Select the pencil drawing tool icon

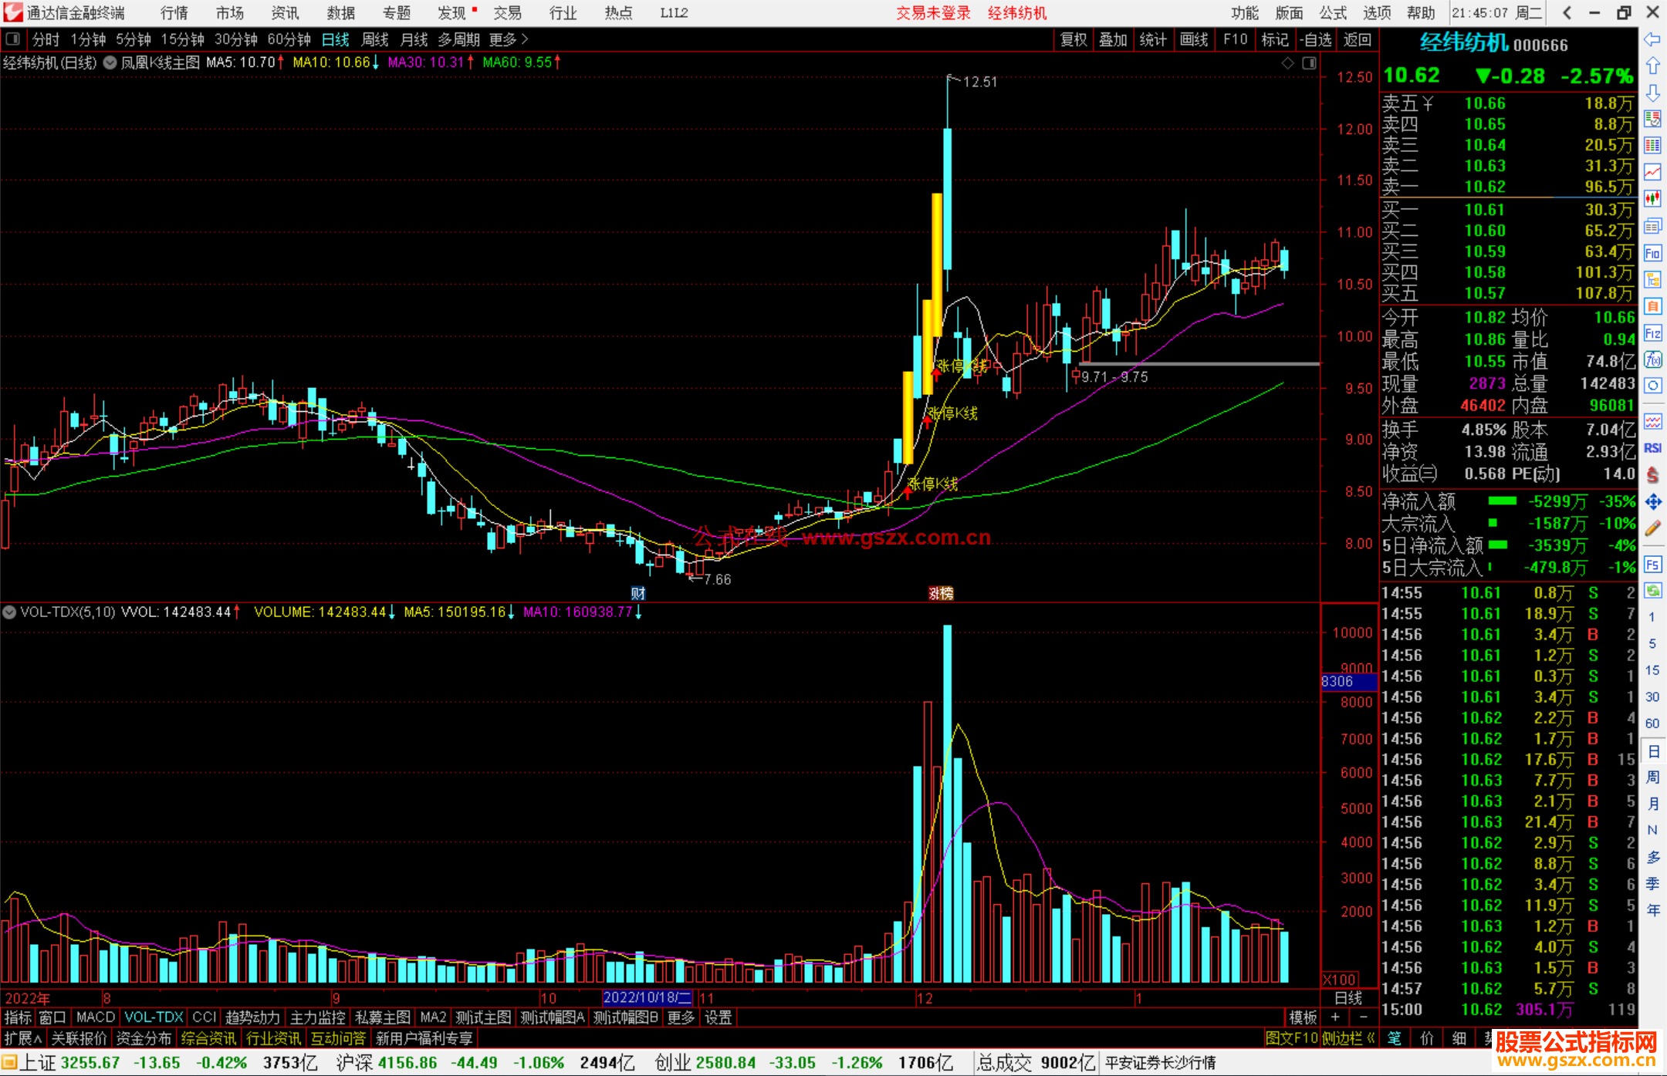(x=1652, y=529)
